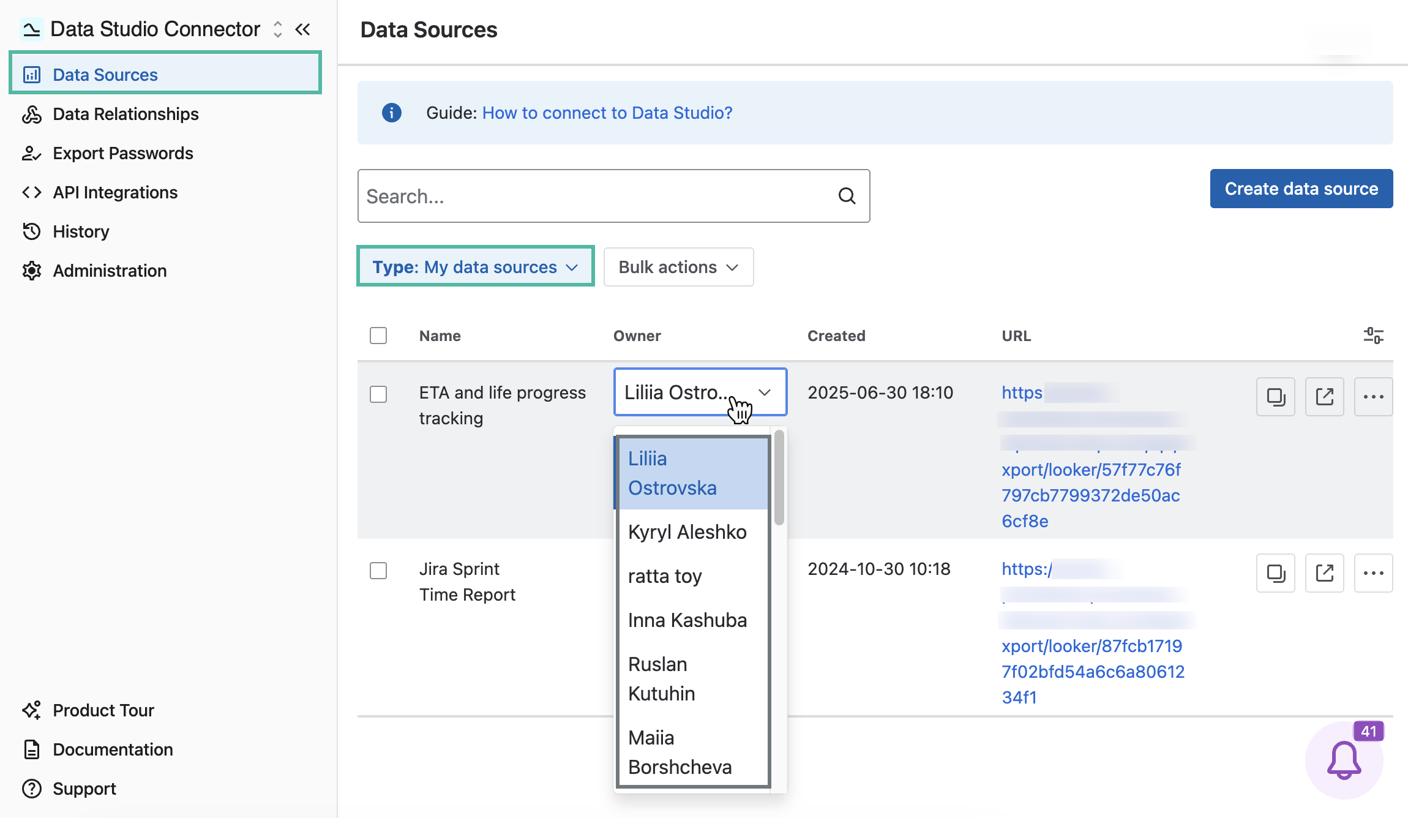Toggle the Liliia Ostro... owner dropdown

(700, 392)
